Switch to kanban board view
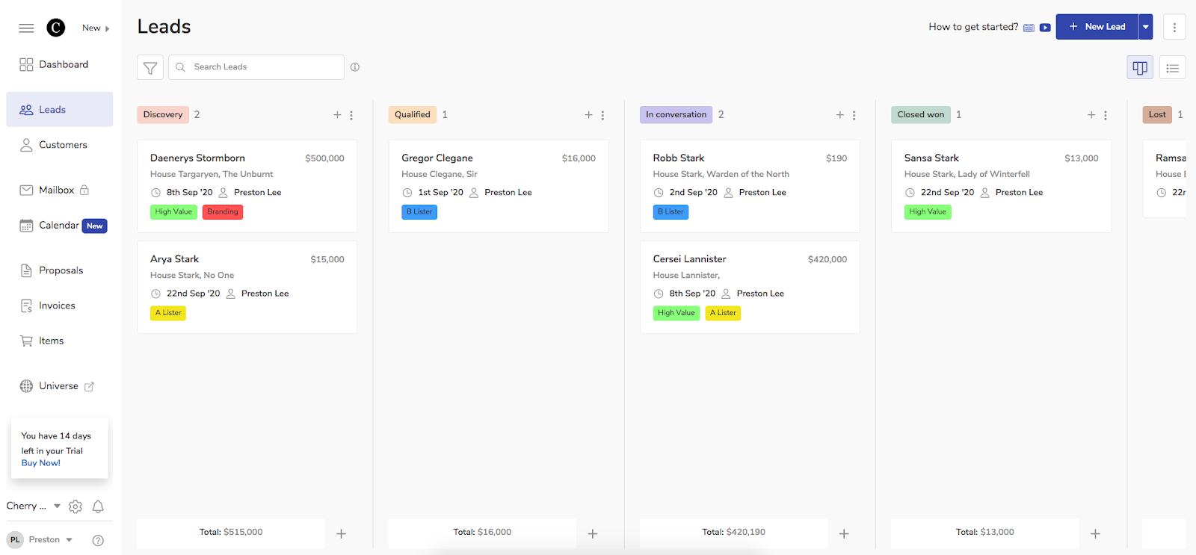 [x=1140, y=67]
